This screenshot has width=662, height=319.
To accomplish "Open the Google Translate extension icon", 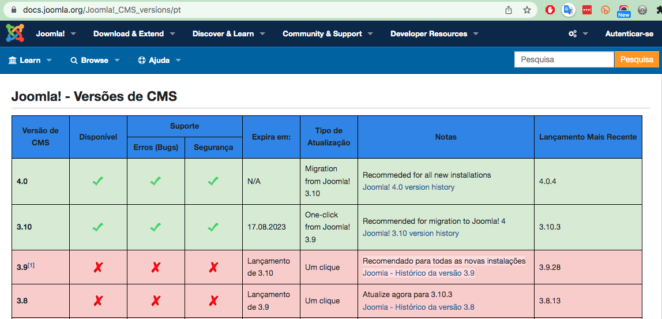I will pyautogui.click(x=568, y=10).
